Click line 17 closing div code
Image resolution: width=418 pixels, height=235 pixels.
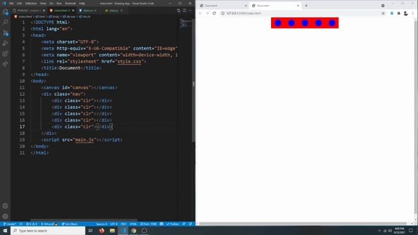pyautogui.click(x=104, y=127)
